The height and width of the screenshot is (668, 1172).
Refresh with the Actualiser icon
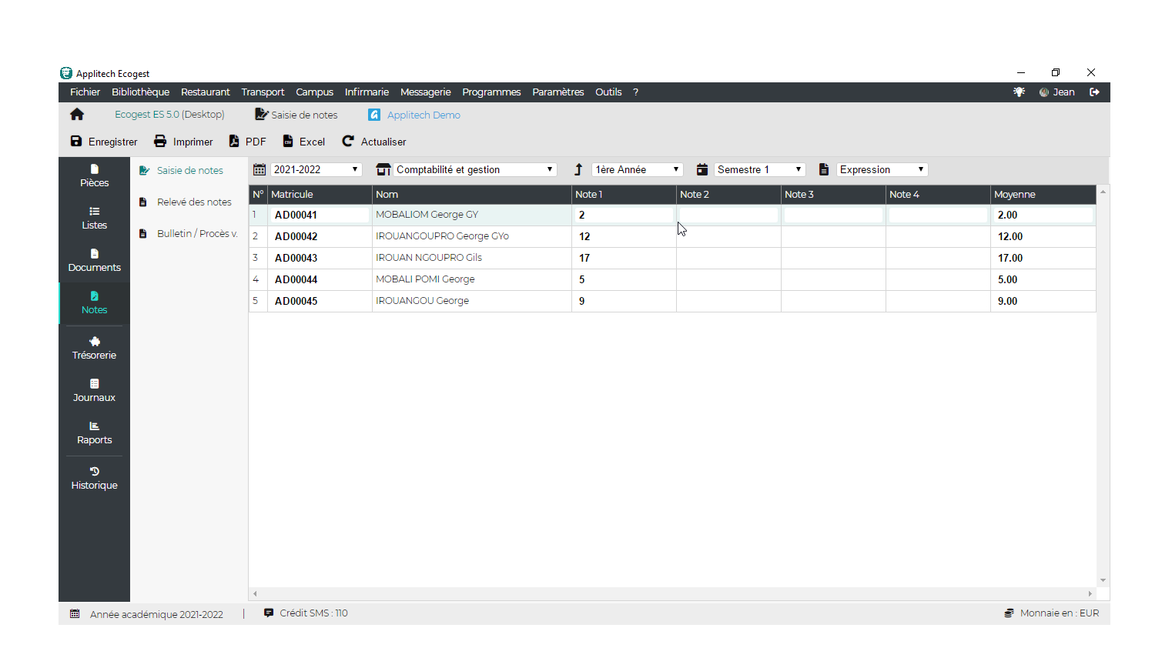click(348, 142)
